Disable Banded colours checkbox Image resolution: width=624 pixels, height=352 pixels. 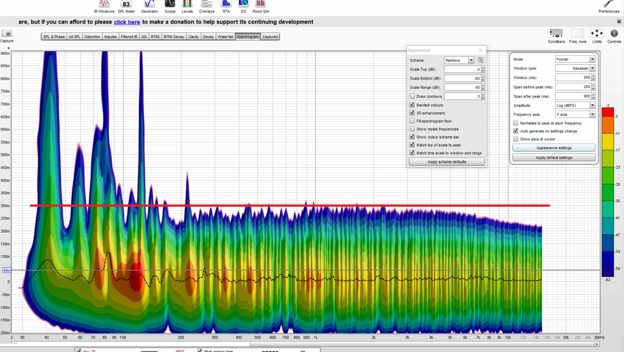tap(412, 105)
